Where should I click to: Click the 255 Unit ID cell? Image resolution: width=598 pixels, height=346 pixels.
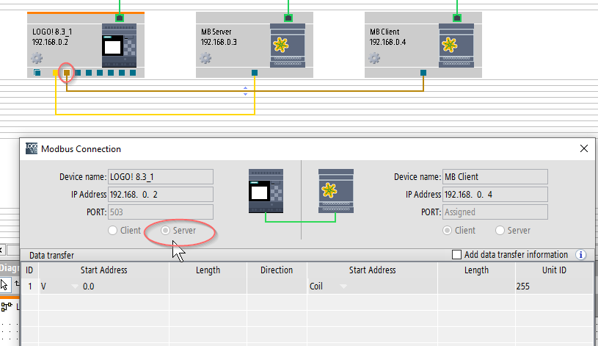point(554,286)
